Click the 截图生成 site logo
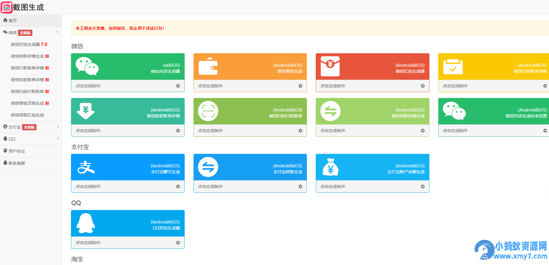 (22, 7)
